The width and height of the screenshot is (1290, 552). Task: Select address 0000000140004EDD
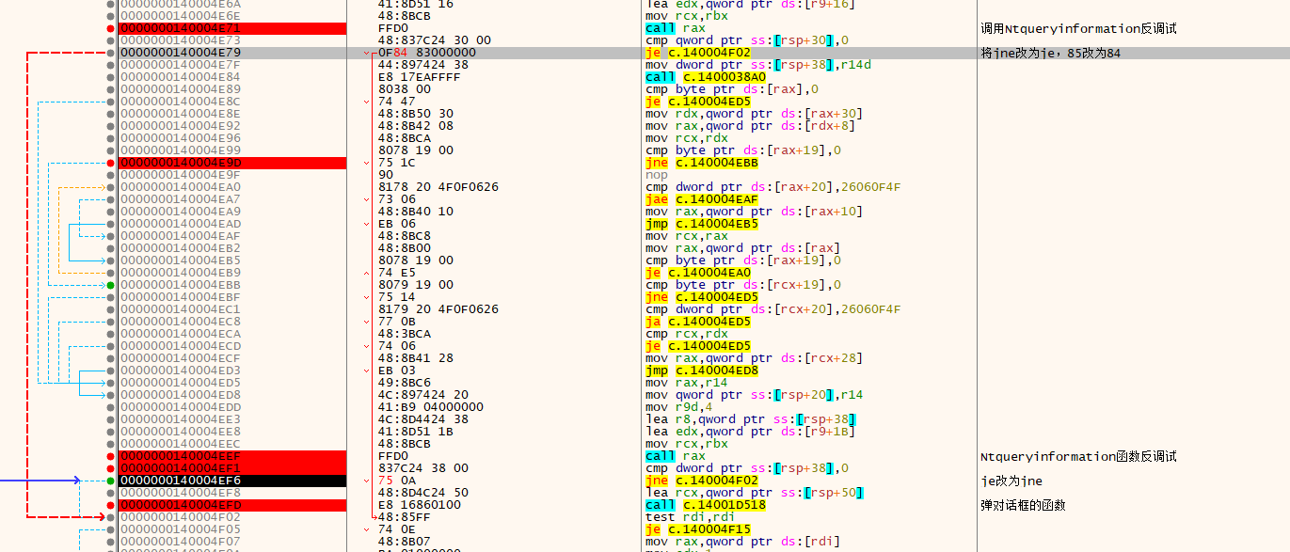[x=180, y=407]
